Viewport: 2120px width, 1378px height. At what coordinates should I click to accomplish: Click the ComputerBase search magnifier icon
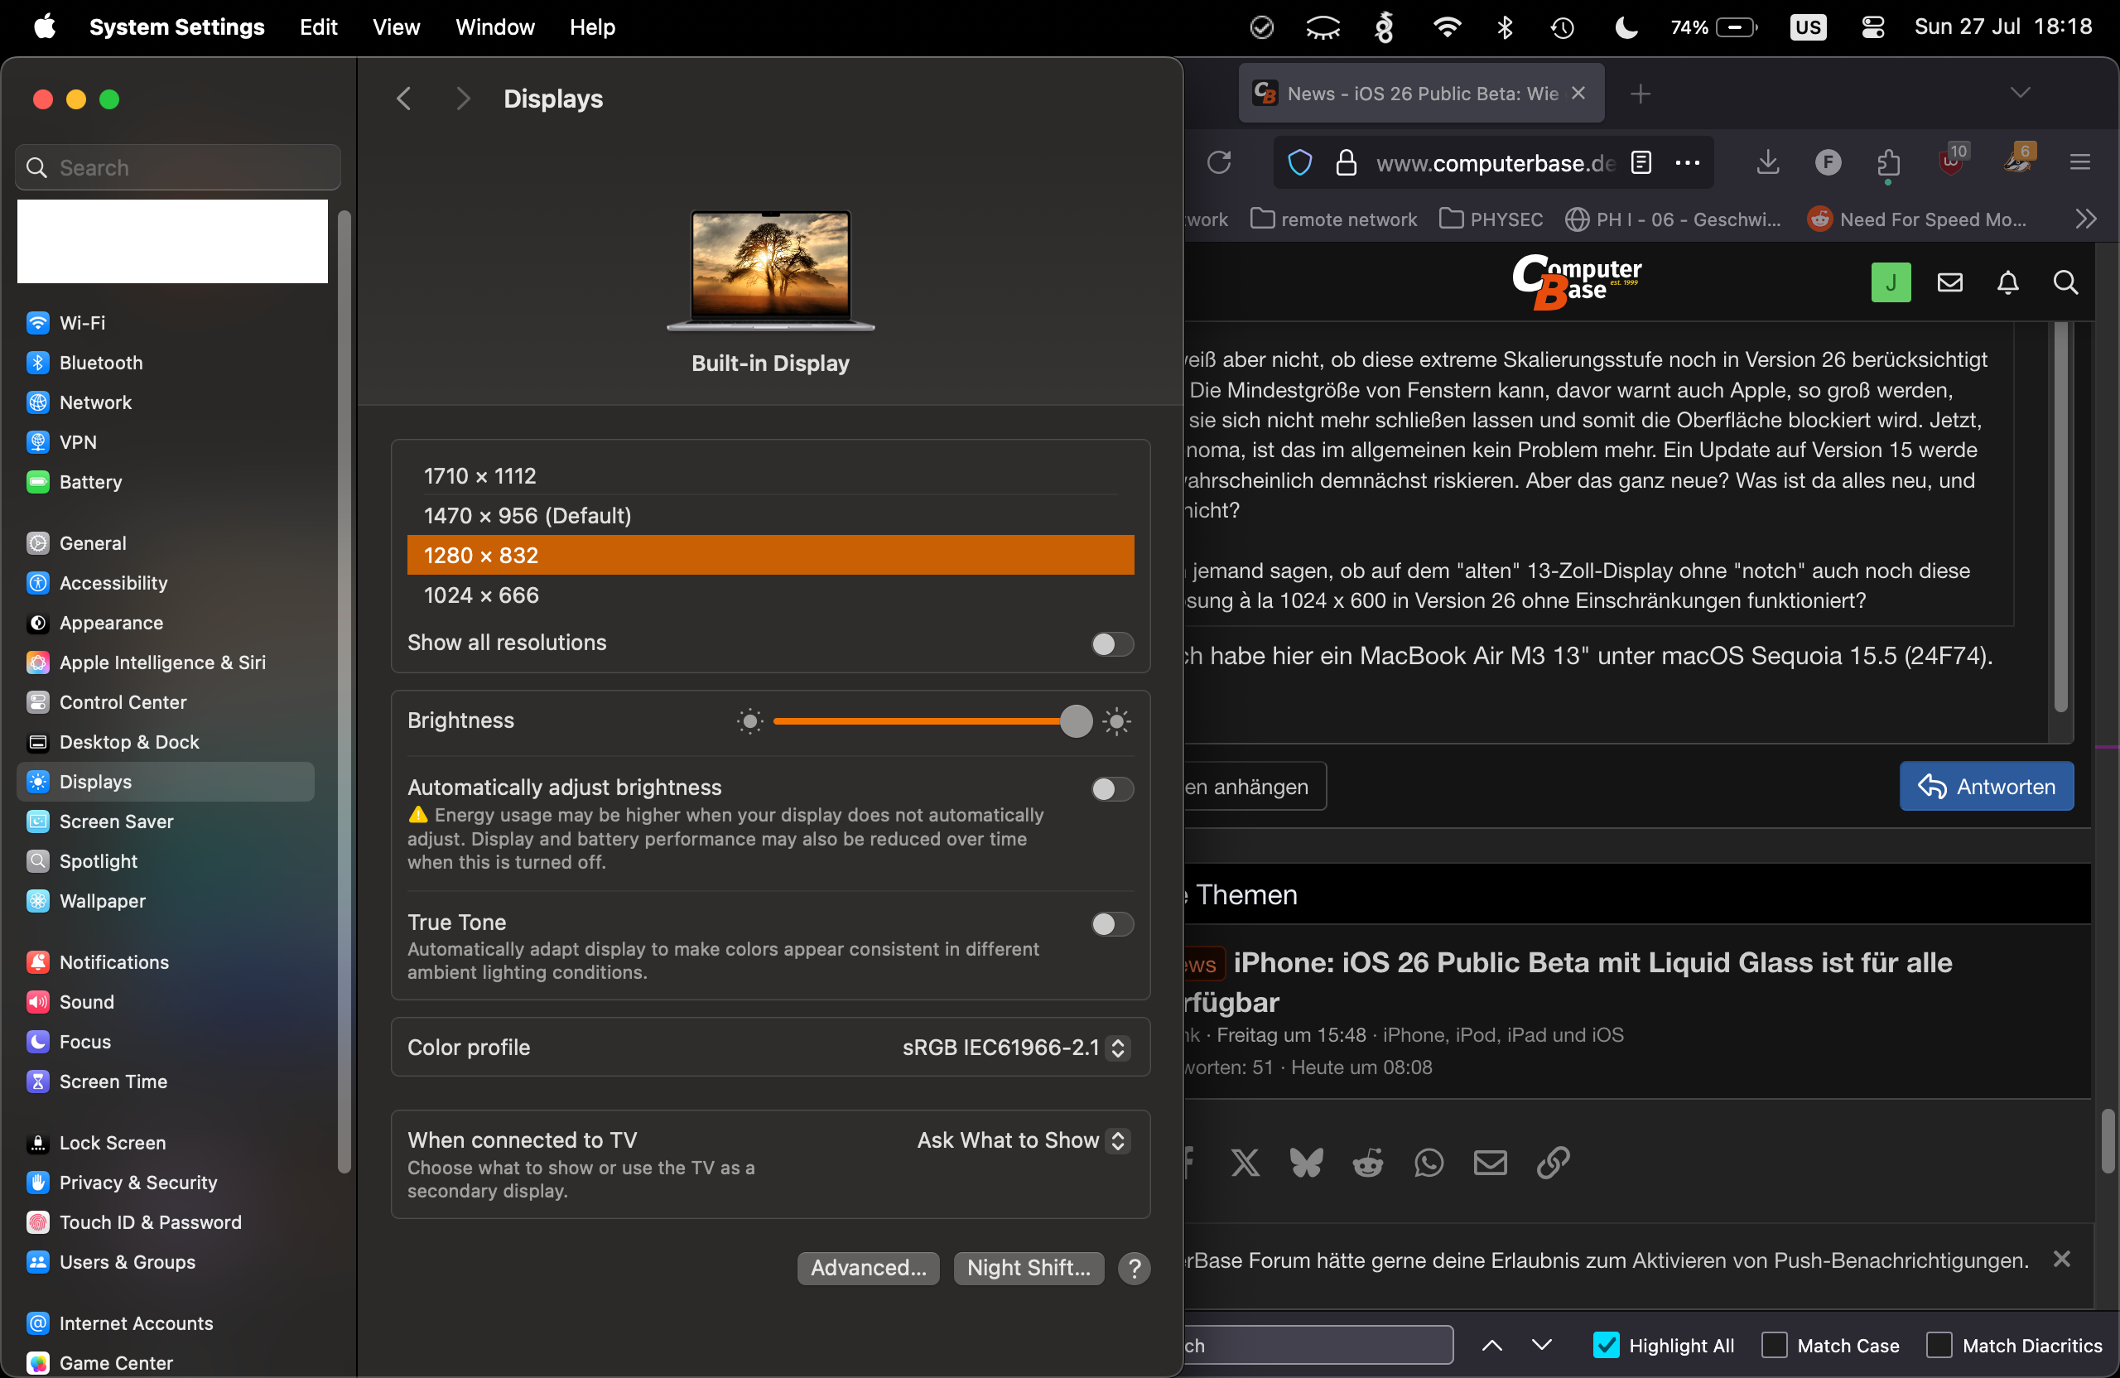coord(2065,283)
